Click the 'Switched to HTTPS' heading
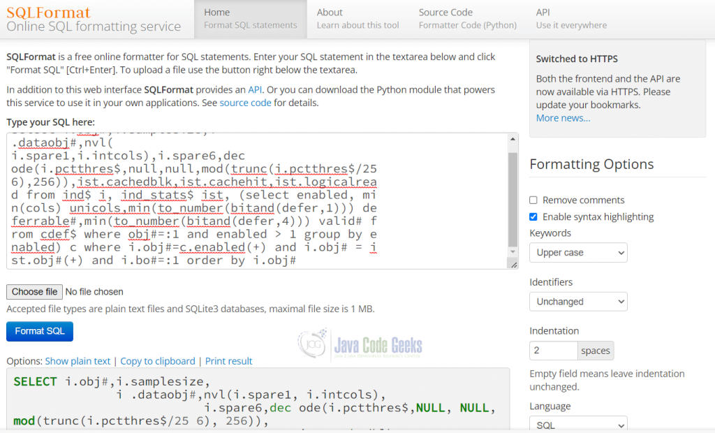 point(577,59)
